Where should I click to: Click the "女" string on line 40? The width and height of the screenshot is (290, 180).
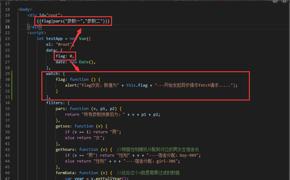click(98, 138)
